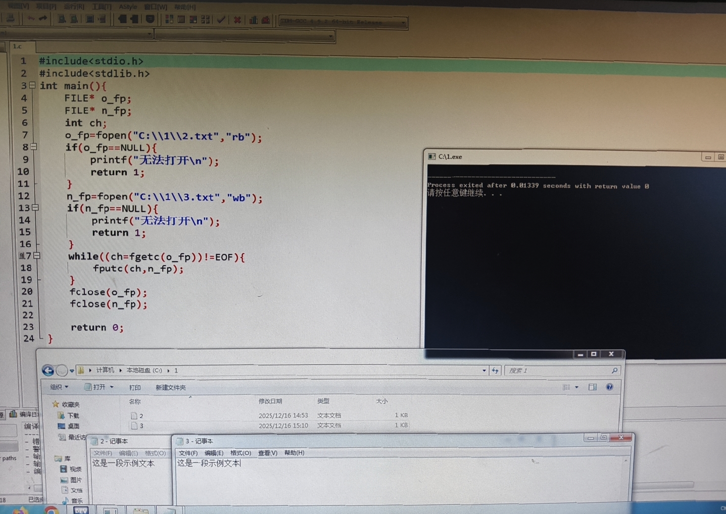Sort Explorer files by 名称 column

pyautogui.click(x=135, y=402)
